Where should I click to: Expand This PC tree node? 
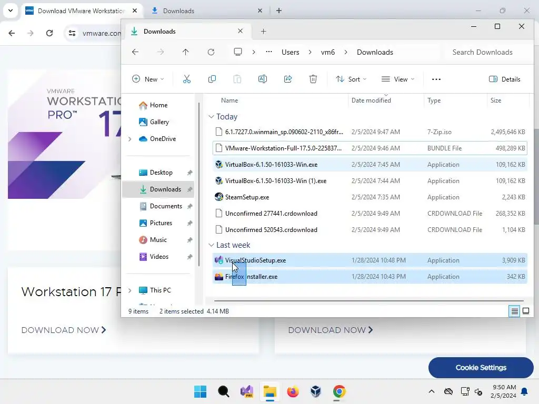pos(130,290)
